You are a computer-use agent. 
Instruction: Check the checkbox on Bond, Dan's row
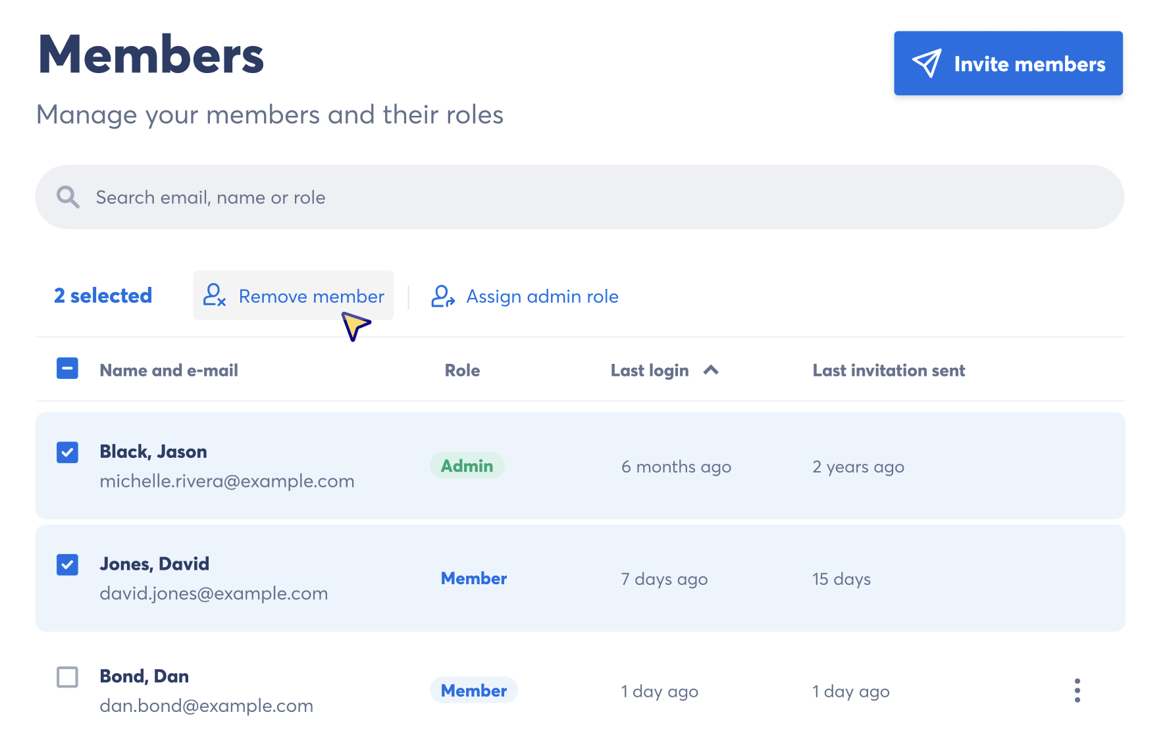67,677
